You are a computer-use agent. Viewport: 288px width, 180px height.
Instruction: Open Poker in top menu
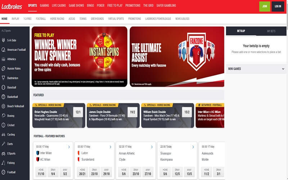coord(100,5)
